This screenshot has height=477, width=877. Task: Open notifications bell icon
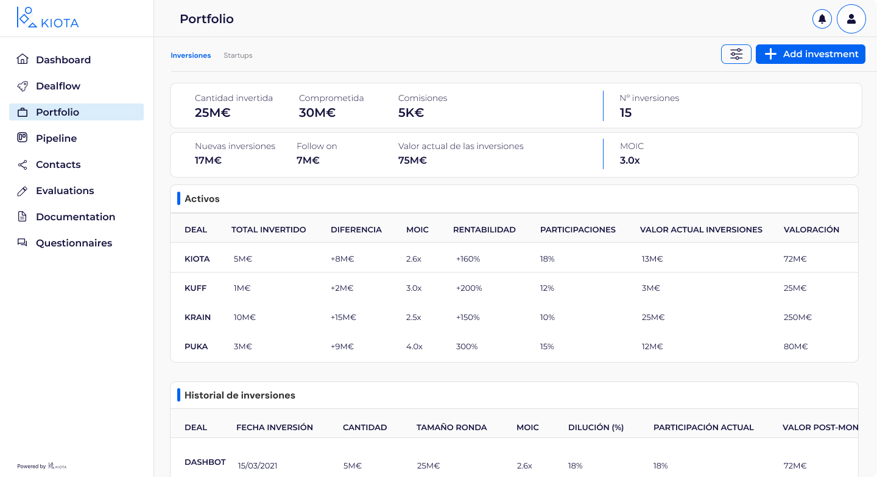822,19
